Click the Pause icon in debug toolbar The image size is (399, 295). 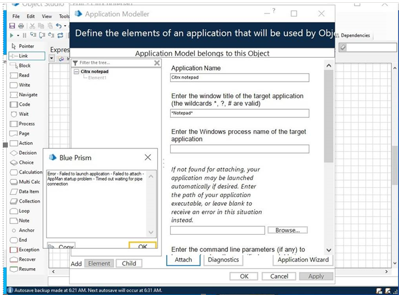tap(25, 35)
